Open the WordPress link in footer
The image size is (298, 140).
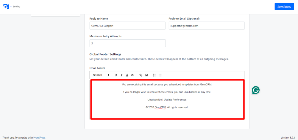pos(39,138)
